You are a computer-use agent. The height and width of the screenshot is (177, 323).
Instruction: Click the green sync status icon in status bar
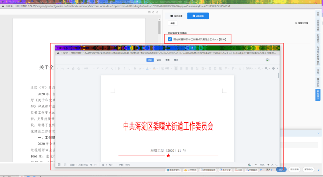point(249,165)
